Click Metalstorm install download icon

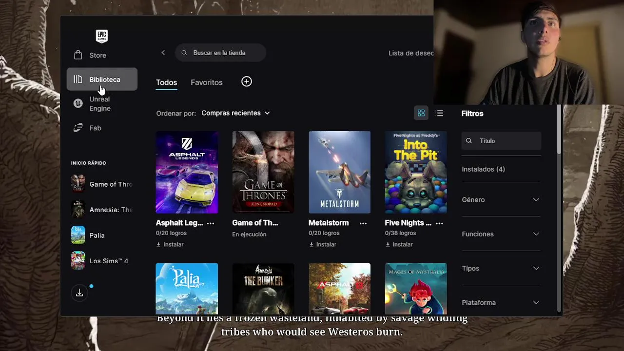pyautogui.click(x=312, y=244)
